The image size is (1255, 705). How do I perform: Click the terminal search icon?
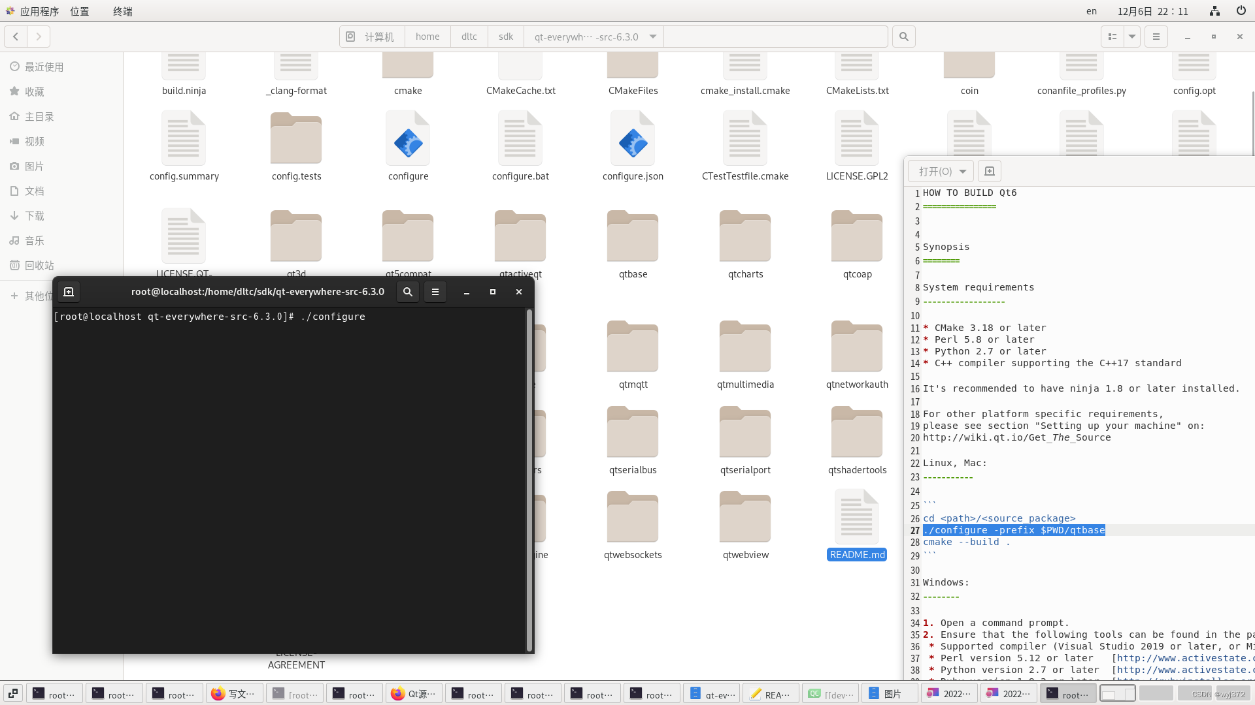click(x=408, y=292)
